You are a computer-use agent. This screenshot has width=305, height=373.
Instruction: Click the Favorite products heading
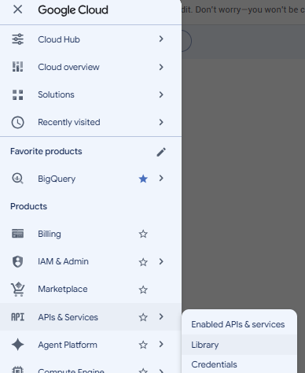46,151
